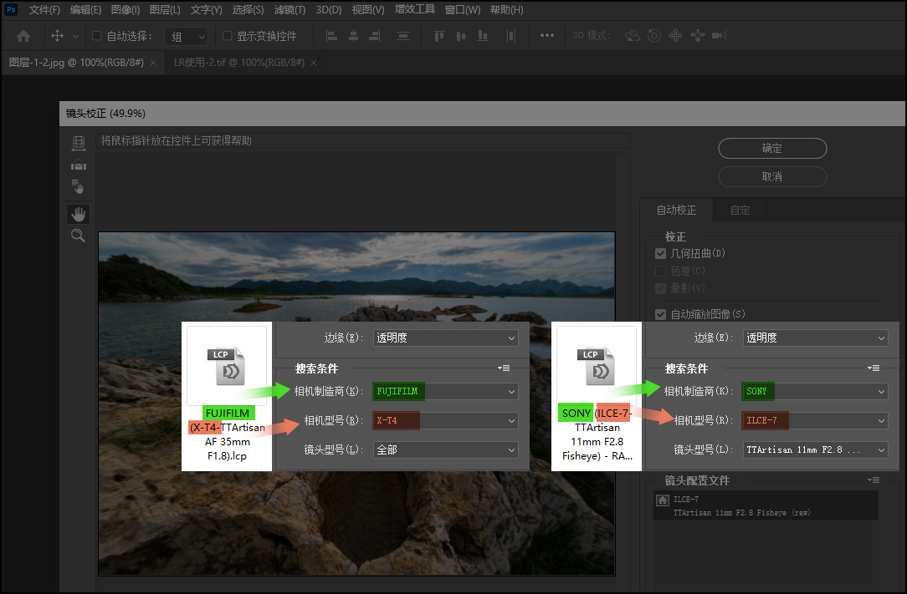The image size is (907, 594).
Task: Select the Move Grid tool
Action: pos(78,186)
